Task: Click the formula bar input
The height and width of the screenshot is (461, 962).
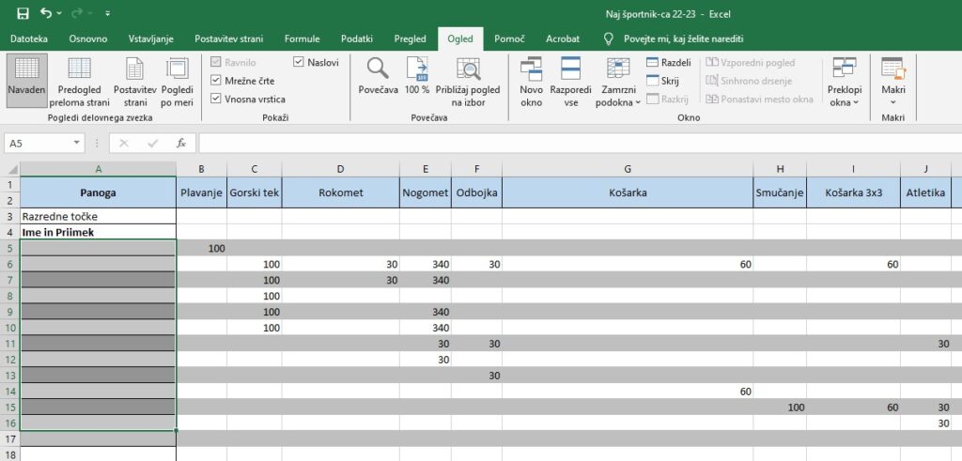Action: (x=580, y=143)
